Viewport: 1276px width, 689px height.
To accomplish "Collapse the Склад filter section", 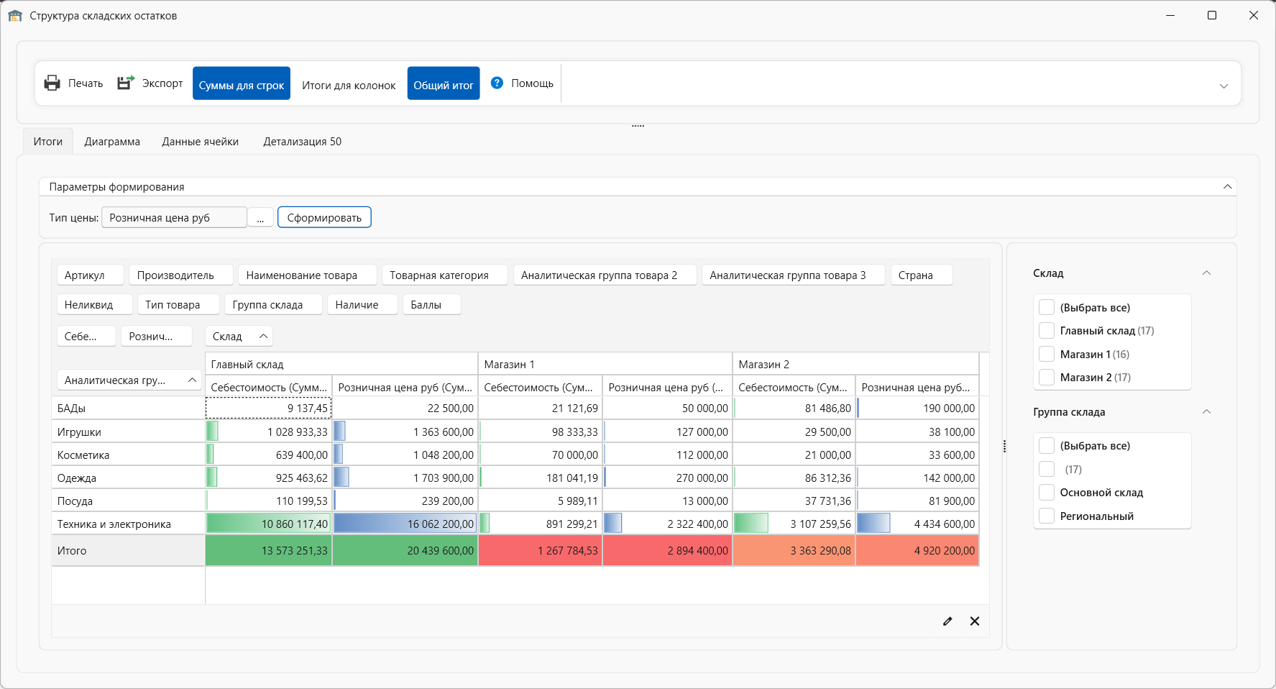I will pyautogui.click(x=1206, y=273).
